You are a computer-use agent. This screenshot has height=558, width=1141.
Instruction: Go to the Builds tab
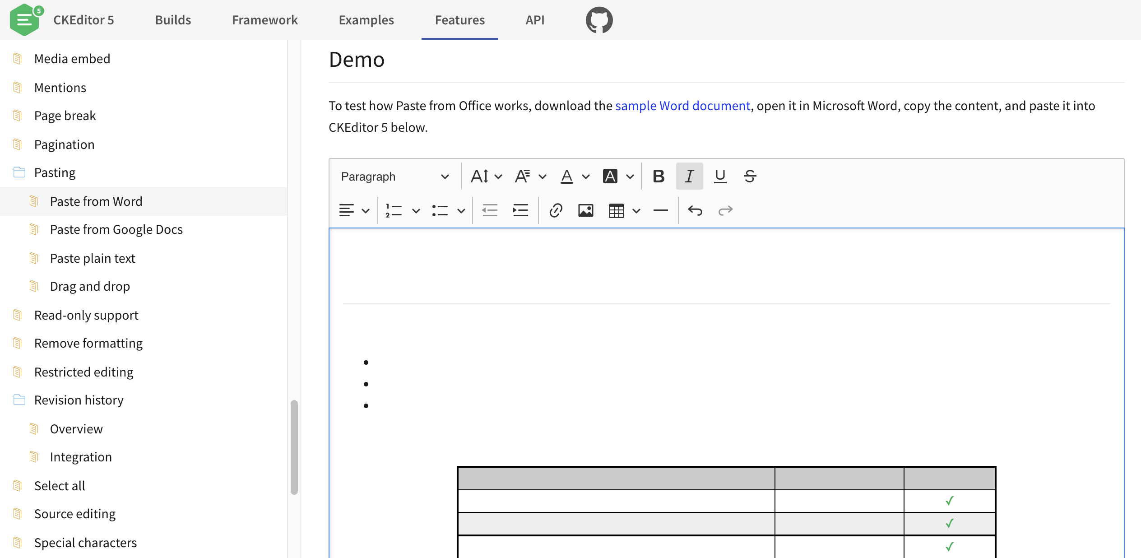173,20
